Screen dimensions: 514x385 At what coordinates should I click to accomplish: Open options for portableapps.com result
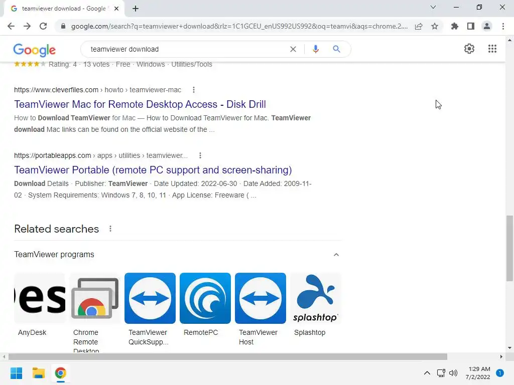[200, 155]
